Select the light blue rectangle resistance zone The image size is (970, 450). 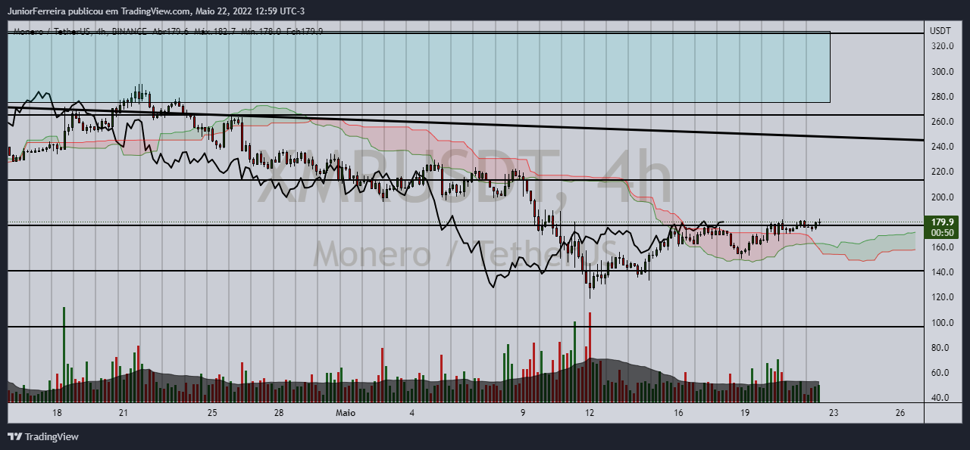(x=419, y=67)
